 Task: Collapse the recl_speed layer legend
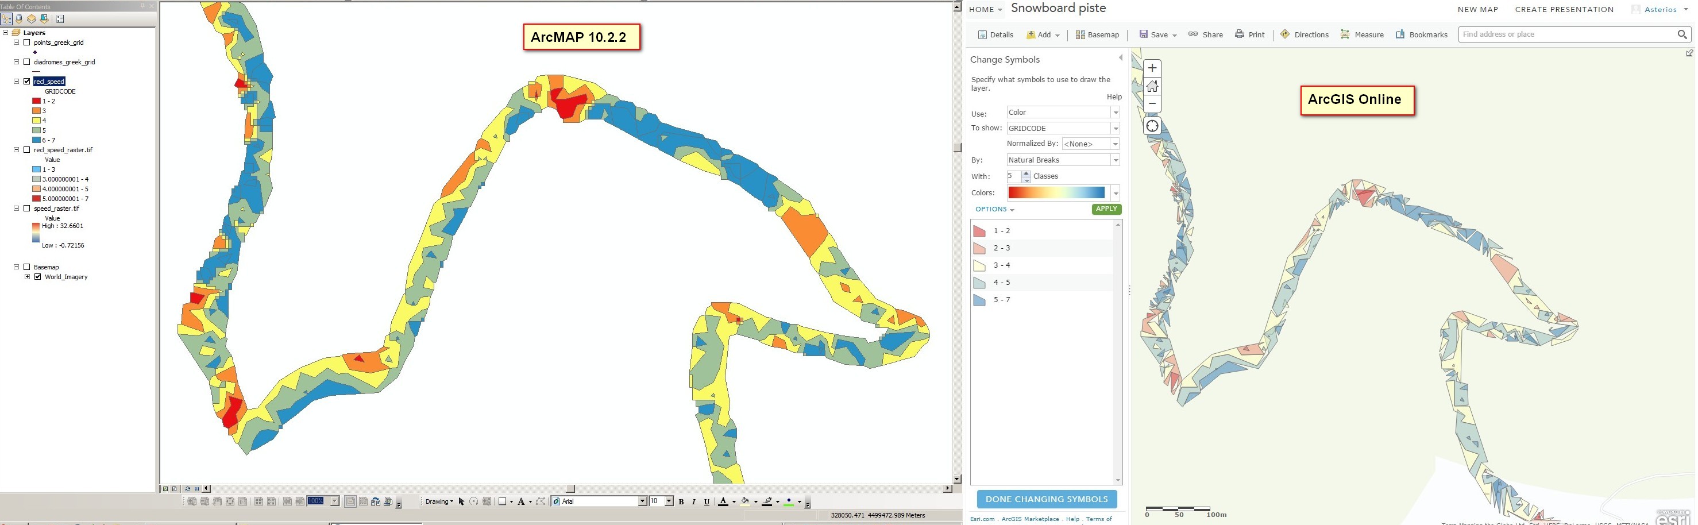coord(17,82)
